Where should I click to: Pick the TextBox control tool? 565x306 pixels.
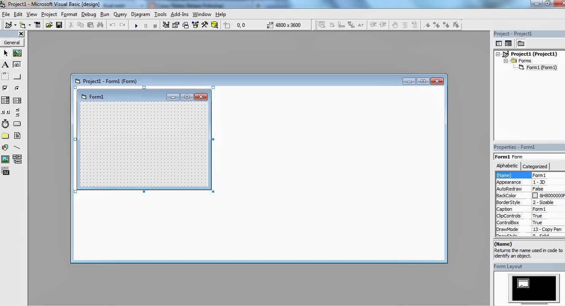coord(17,65)
